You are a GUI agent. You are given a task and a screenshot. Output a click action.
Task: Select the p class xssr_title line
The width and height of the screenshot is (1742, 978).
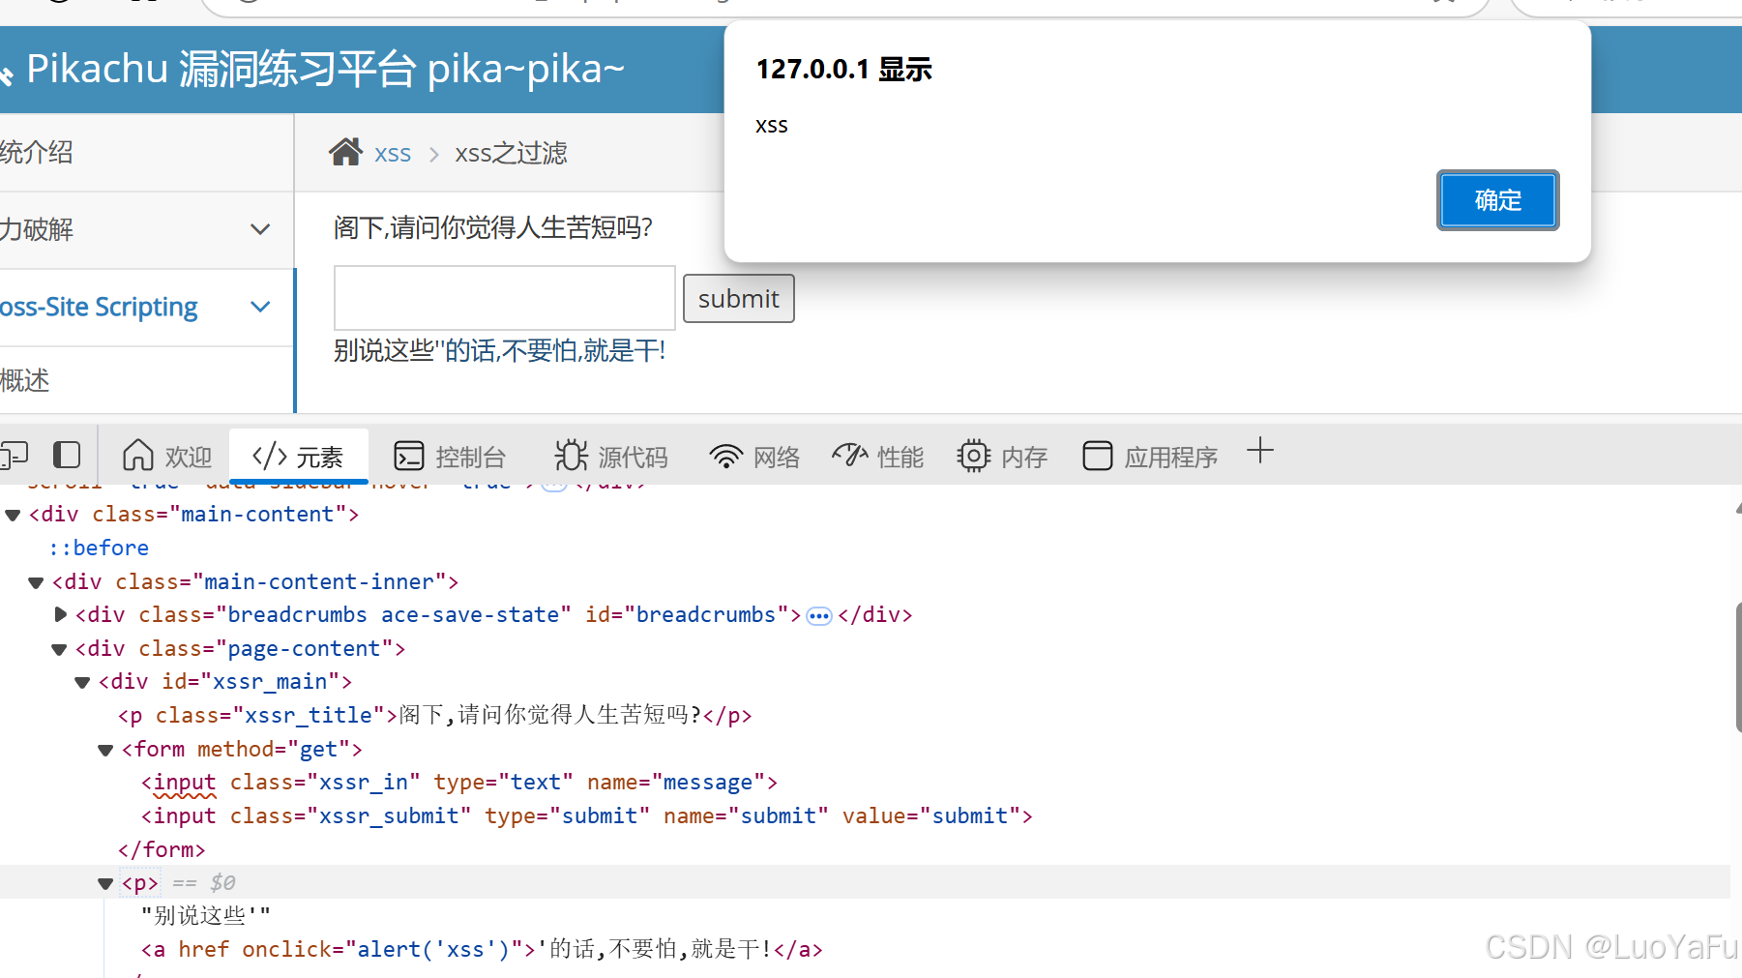(435, 715)
